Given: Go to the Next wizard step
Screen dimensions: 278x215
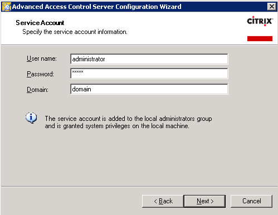Looking at the screenshot, I should click(204, 201).
